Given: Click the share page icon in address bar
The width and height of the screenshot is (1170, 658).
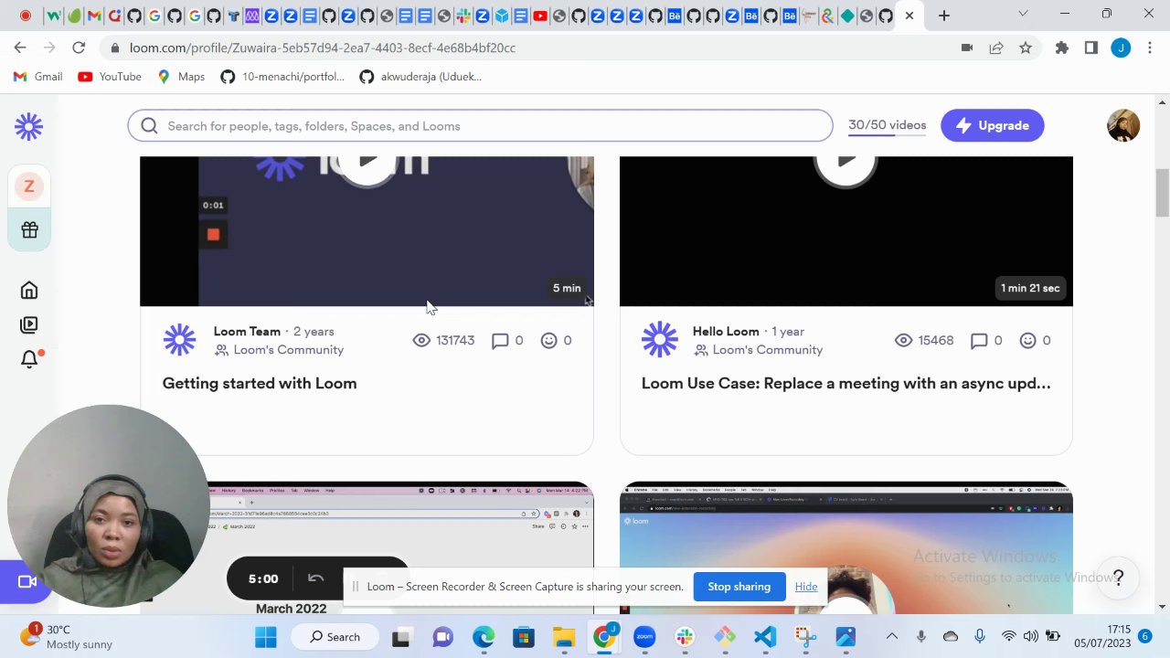Looking at the screenshot, I should 996,48.
